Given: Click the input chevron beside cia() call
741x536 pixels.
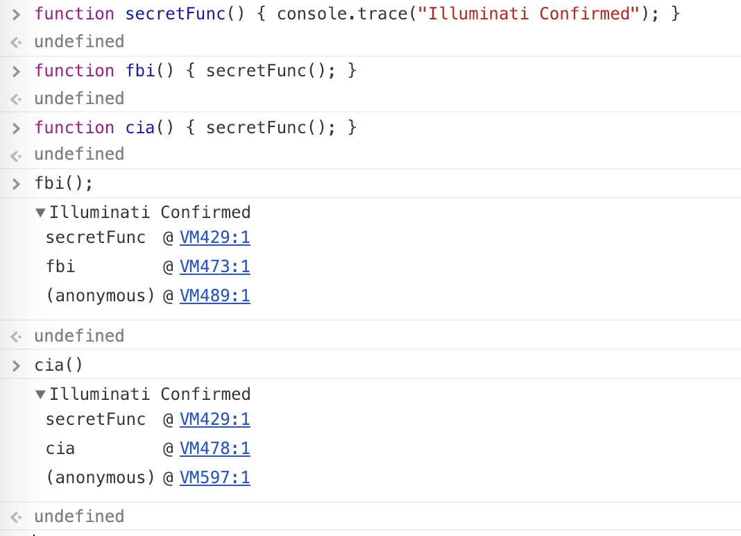Looking at the screenshot, I should [x=17, y=365].
